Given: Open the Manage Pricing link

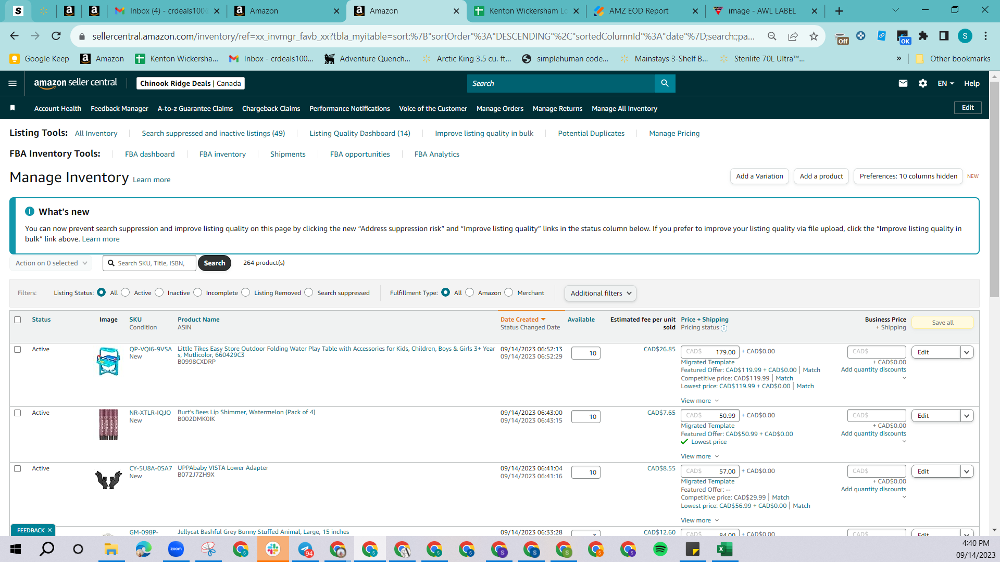Looking at the screenshot, I should click(674, 133).
